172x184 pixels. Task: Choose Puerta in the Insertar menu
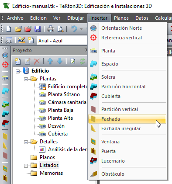point(127,151)
